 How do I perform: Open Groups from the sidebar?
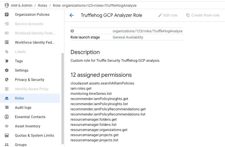(x=21, y=145)
